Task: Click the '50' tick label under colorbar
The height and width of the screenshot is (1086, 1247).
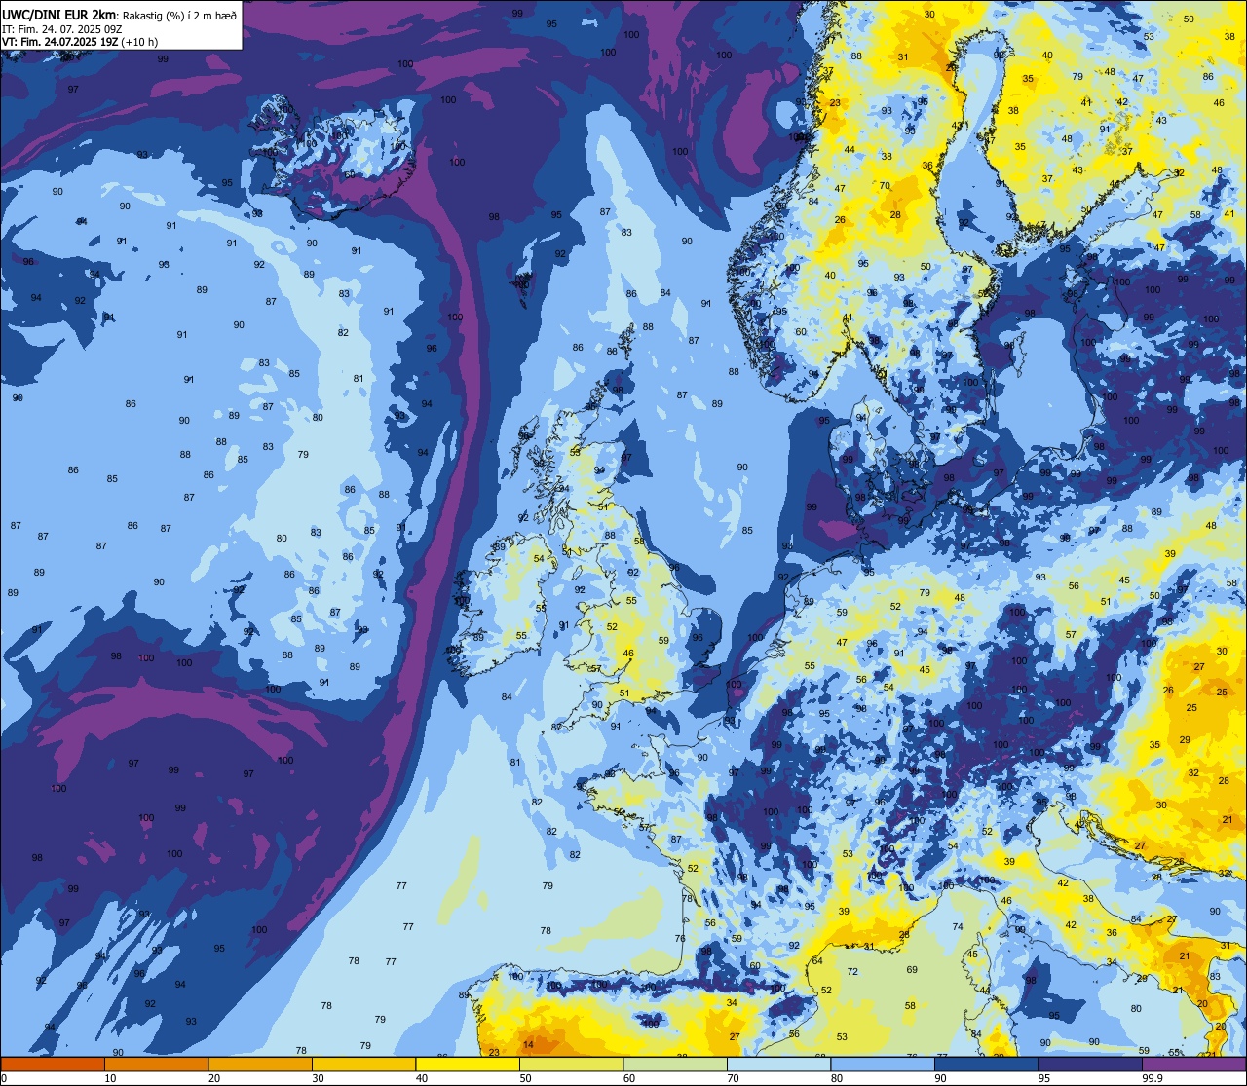Action: [x=525, y=1078]
